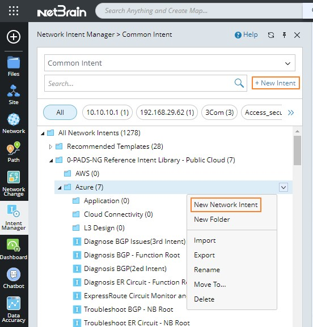The width and height of the screenshot is (313, 327).
Task: Choose Export from the context menu
Action: pyautogui.click(x=204, y=255)
